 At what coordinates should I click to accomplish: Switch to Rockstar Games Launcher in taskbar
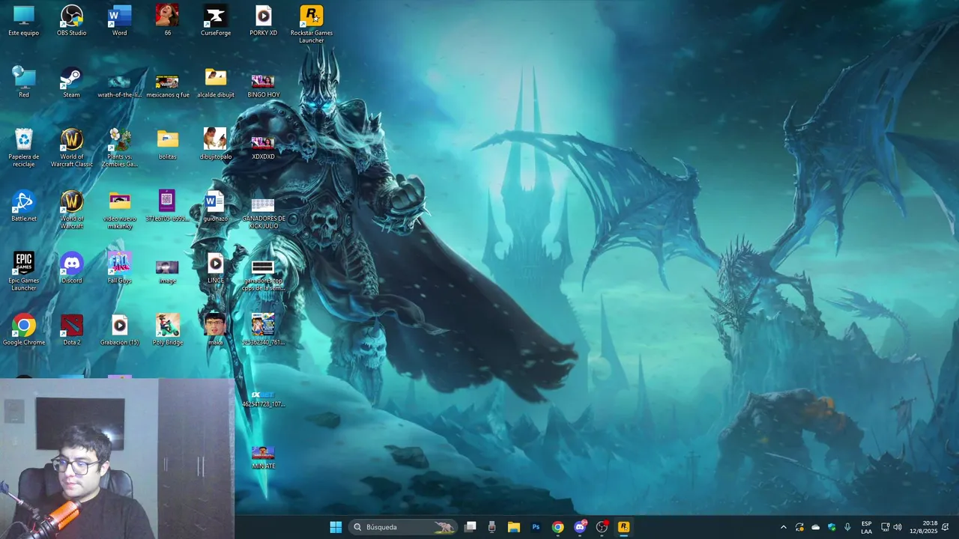click(x=623, y=527)
